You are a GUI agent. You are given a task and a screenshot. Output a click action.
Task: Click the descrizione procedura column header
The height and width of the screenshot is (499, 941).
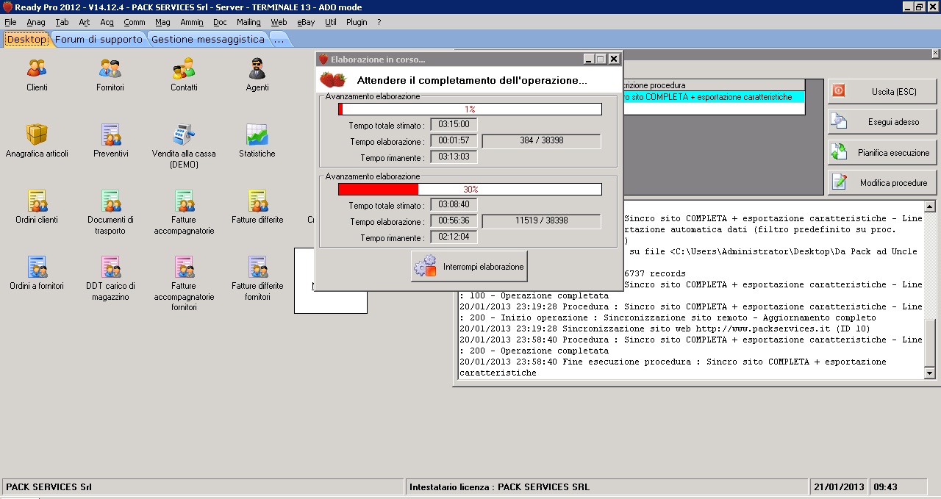(713, 85)
